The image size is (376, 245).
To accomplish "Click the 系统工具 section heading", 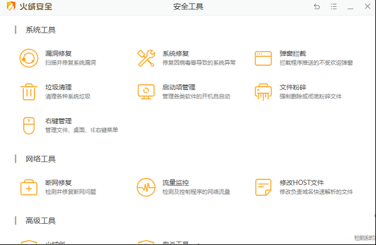I will 41,30.
